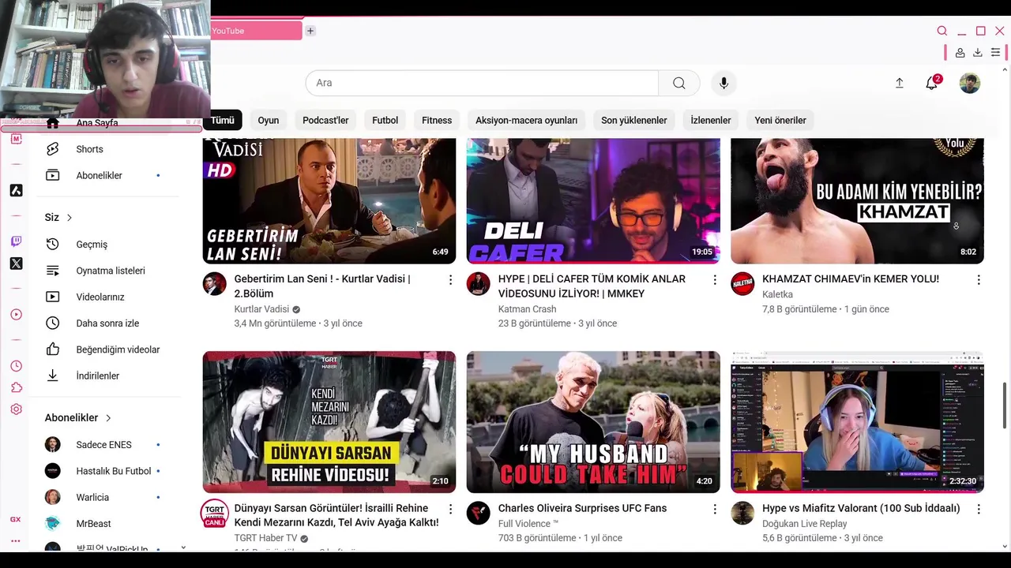Play the Dünyayı Sarsan Rehine thumbnail
Screen dimensions: 1011x568
click(x=329, y=422)
